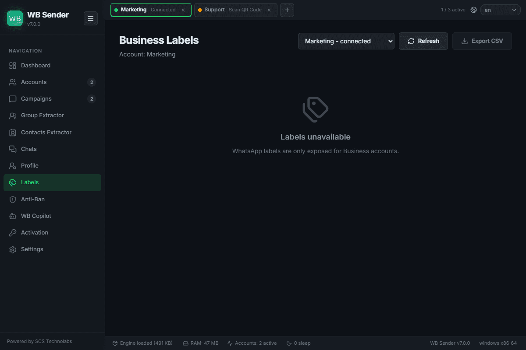
Task: Click the Engine loaded cube icon
Action: coord(115,343)
